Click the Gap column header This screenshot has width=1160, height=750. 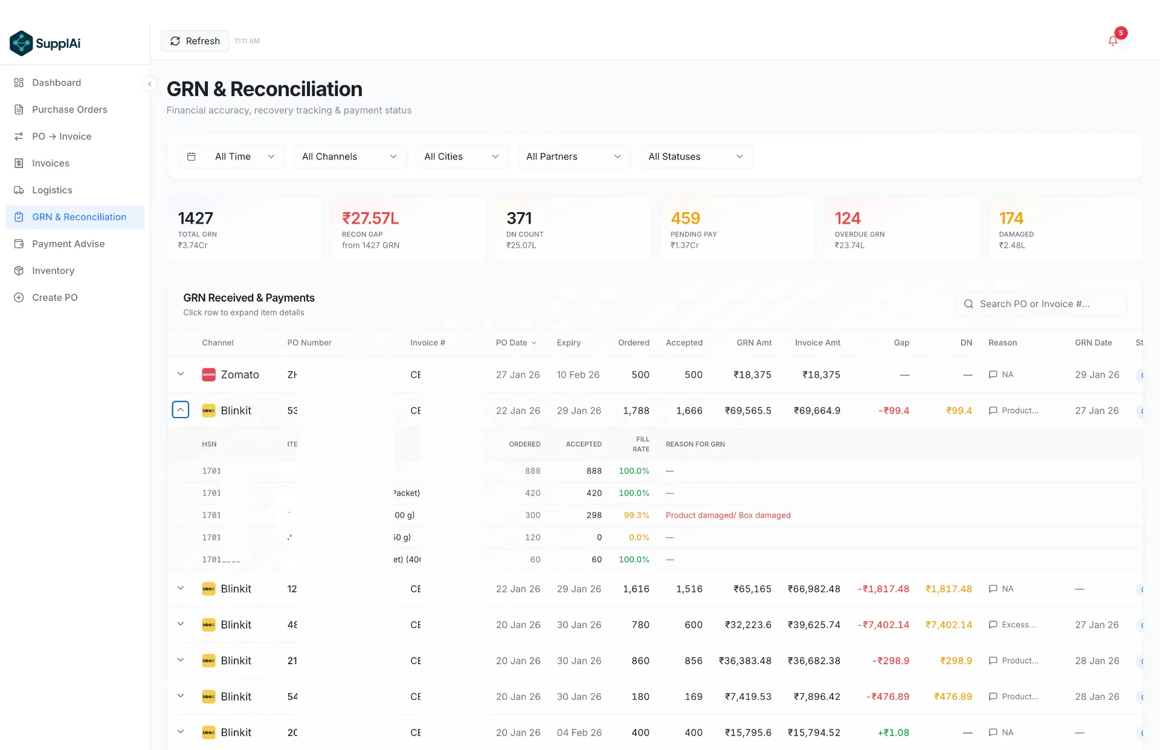pos(901,343)
